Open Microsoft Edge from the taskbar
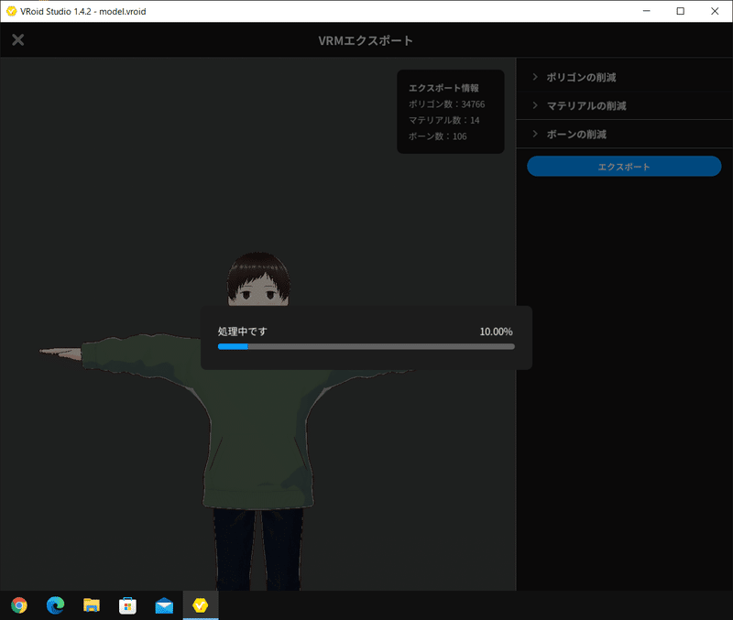This screenshot has height=620, width=733. coord(55,605)
